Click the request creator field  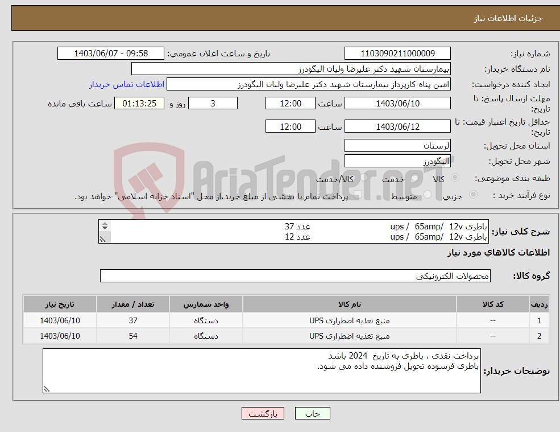click(309, 84)
